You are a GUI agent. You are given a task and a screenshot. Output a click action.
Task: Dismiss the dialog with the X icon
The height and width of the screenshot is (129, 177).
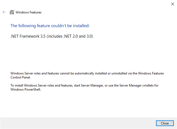click(x=173, y=4)
